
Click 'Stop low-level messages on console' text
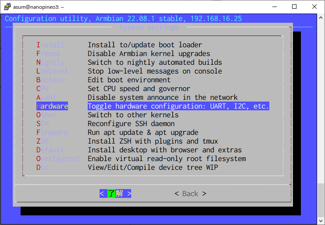point(155,71)
